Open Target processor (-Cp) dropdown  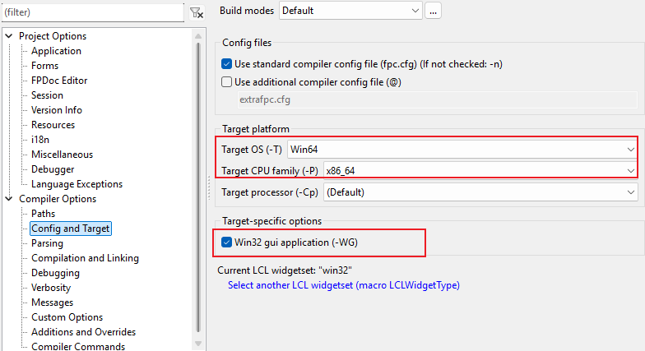[x=480, y=192]
